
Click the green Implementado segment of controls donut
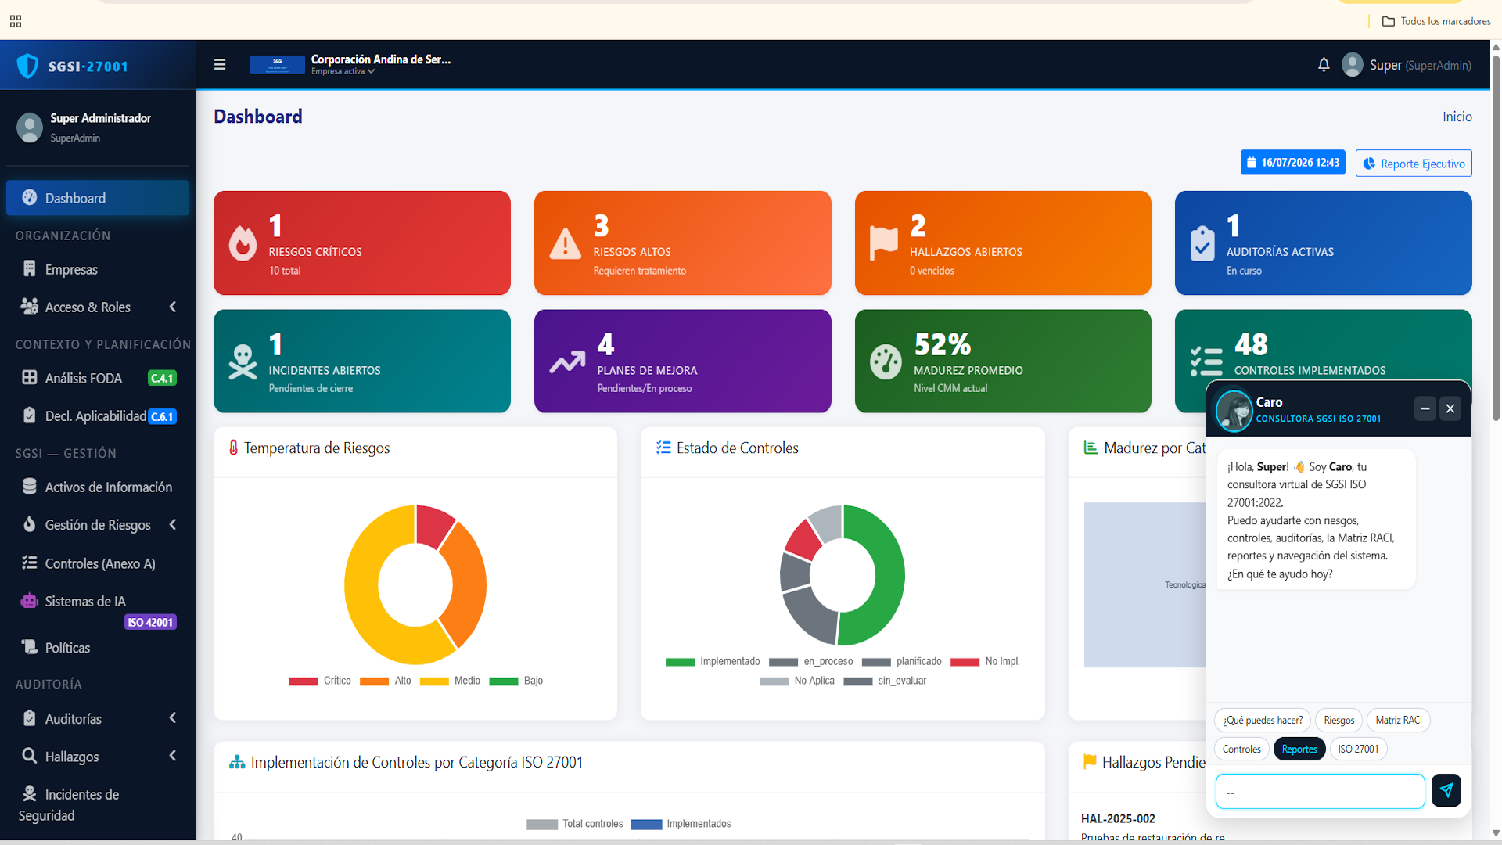[x=888, y=575]
